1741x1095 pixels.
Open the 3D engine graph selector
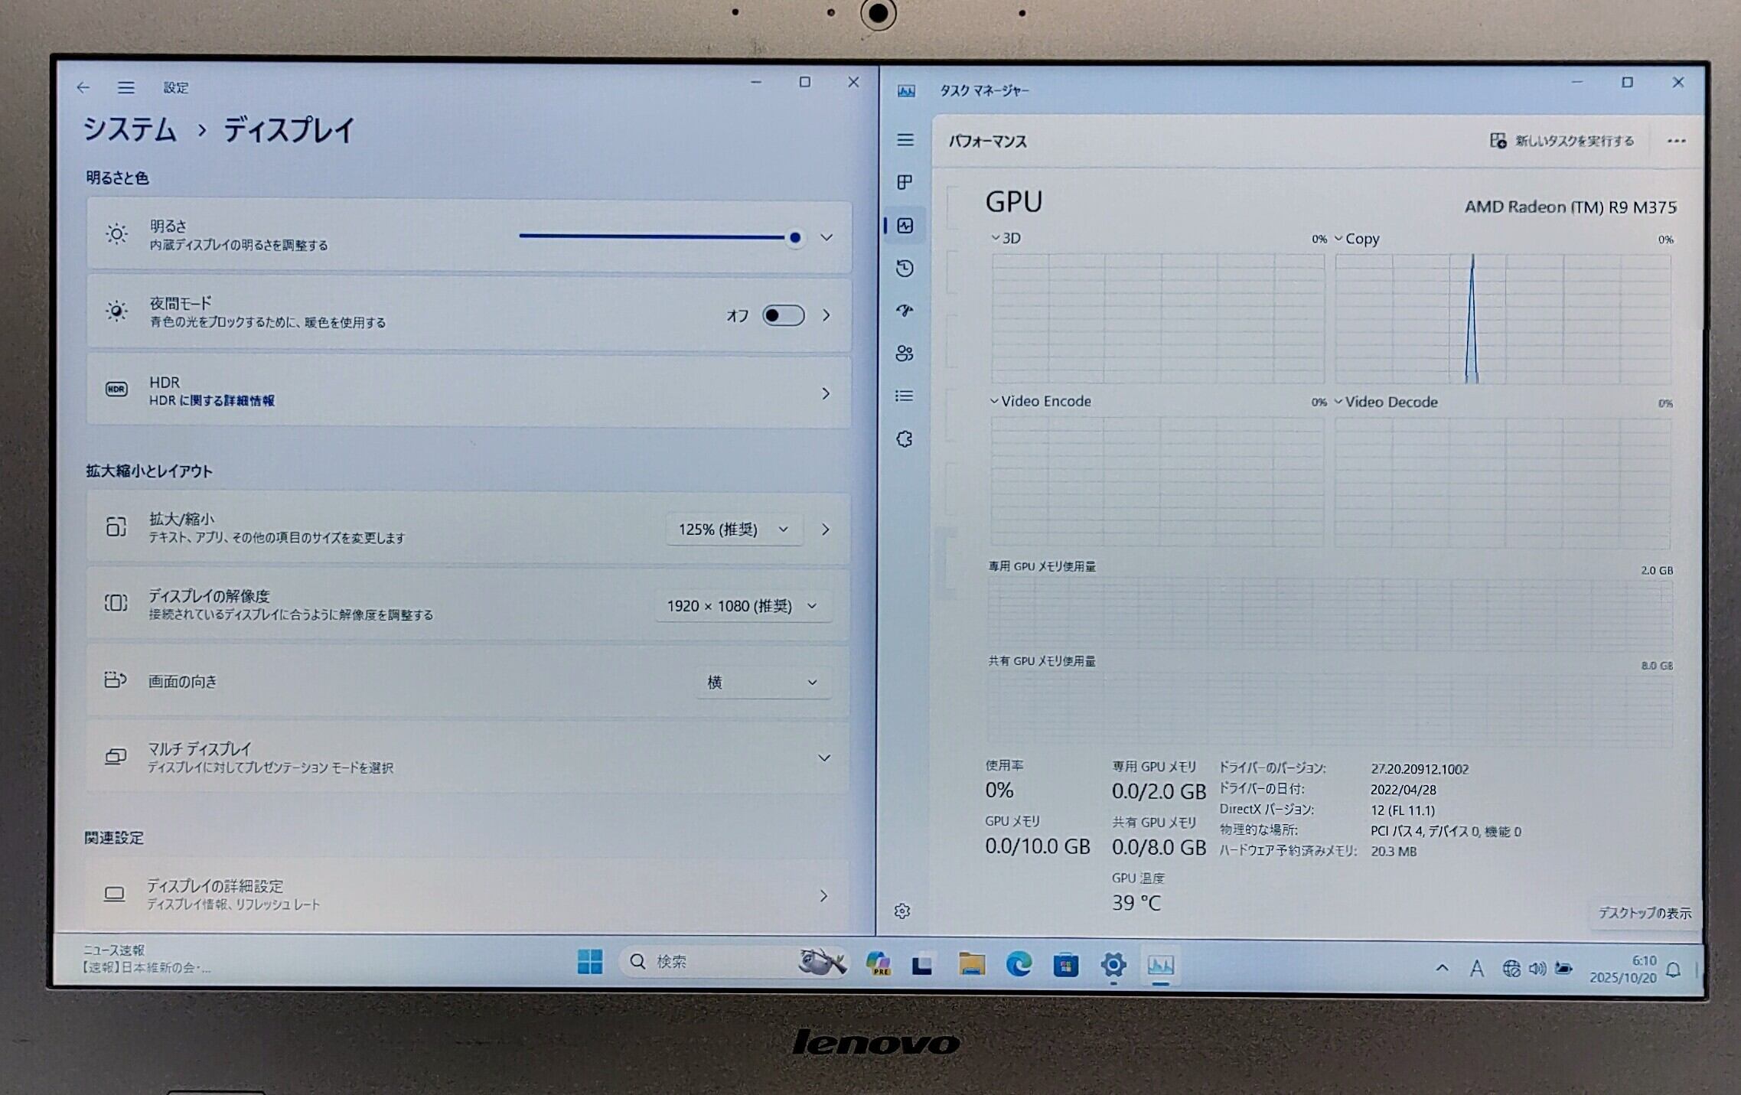tap(1006, 238)
